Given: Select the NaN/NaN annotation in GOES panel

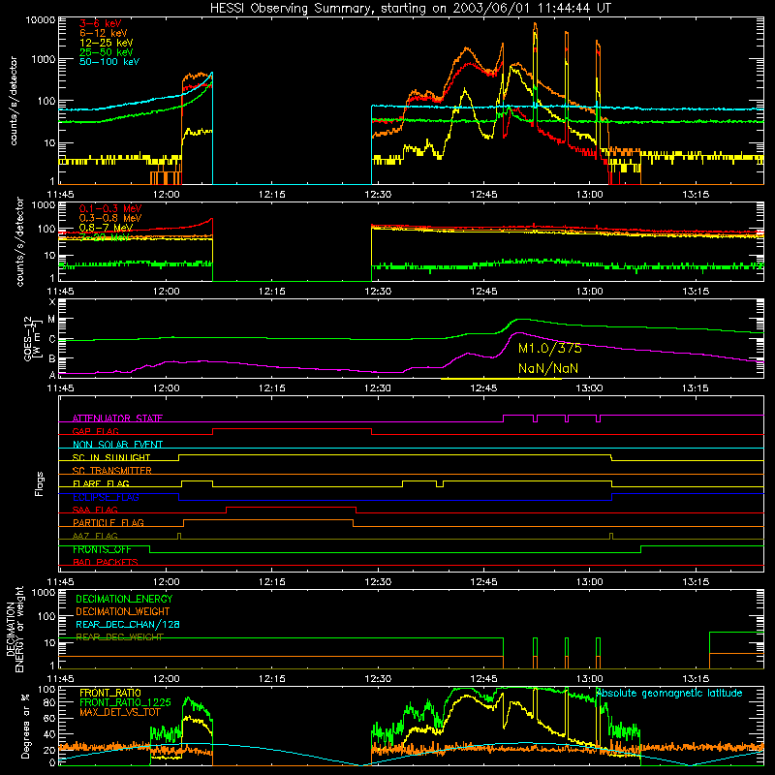Looking at the screenshot, I should click(x=548, y=368).
